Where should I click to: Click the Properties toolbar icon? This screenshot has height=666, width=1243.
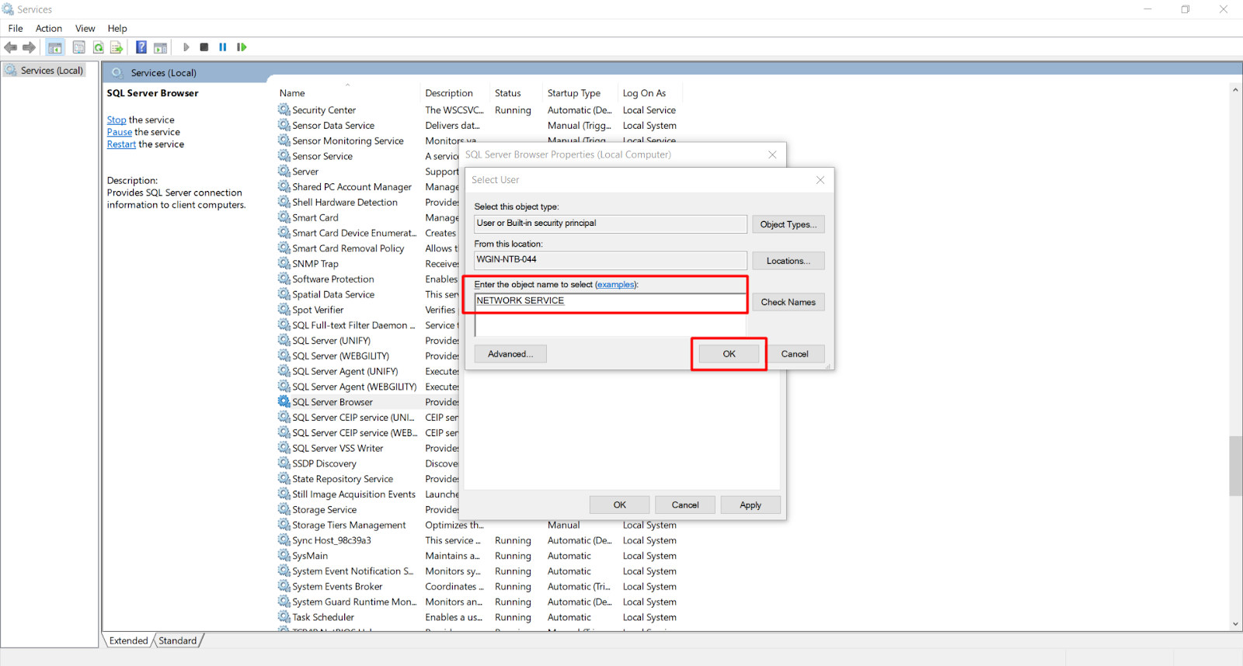click(x=78, y=47)
